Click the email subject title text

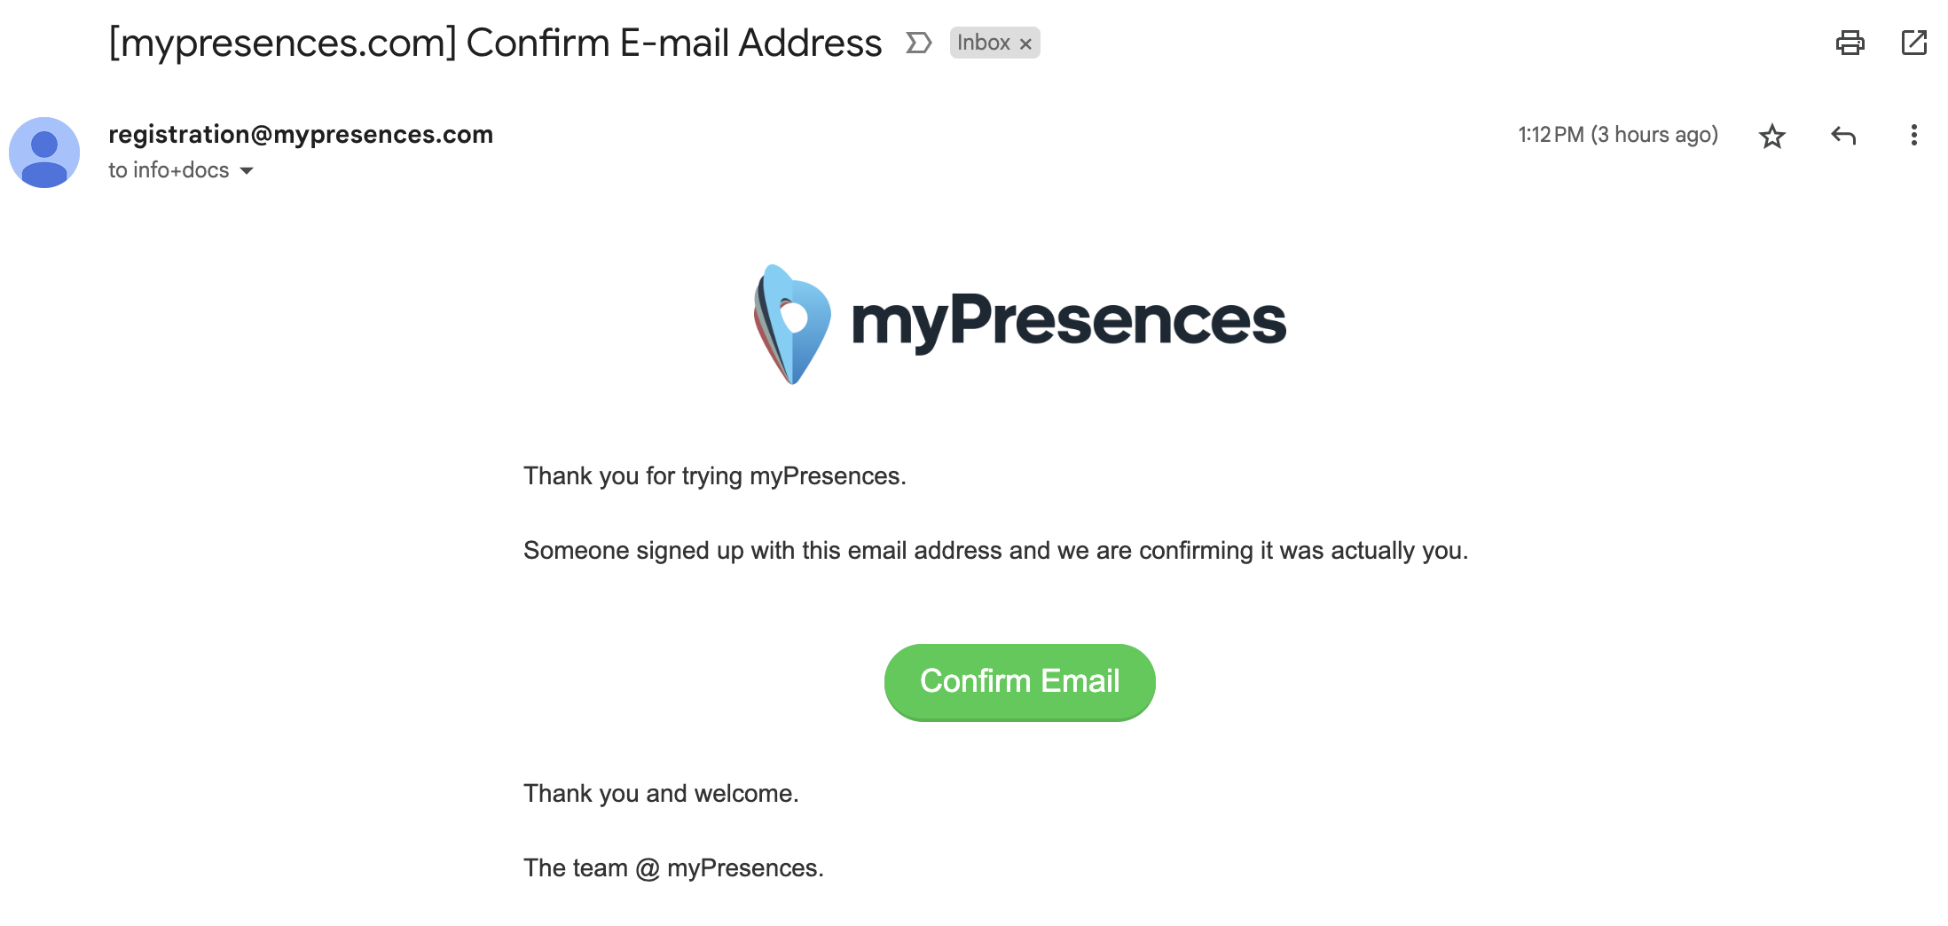click(x=495, y=43)
